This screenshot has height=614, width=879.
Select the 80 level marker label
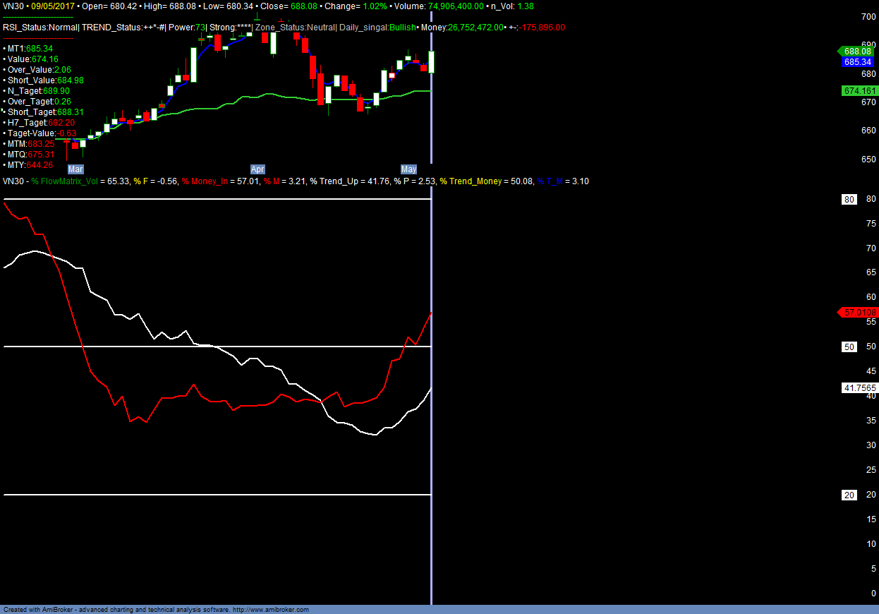tap(849, 200)
